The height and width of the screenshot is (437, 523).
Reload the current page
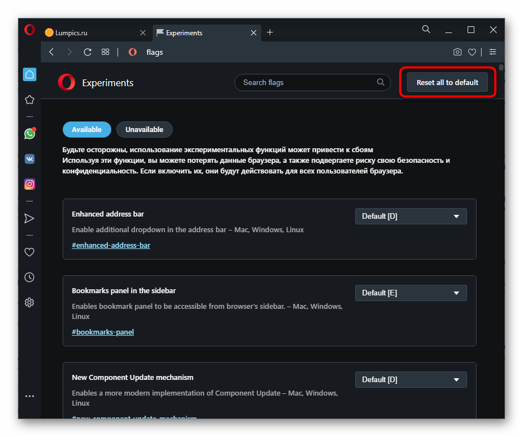click(x=87, y=52)
